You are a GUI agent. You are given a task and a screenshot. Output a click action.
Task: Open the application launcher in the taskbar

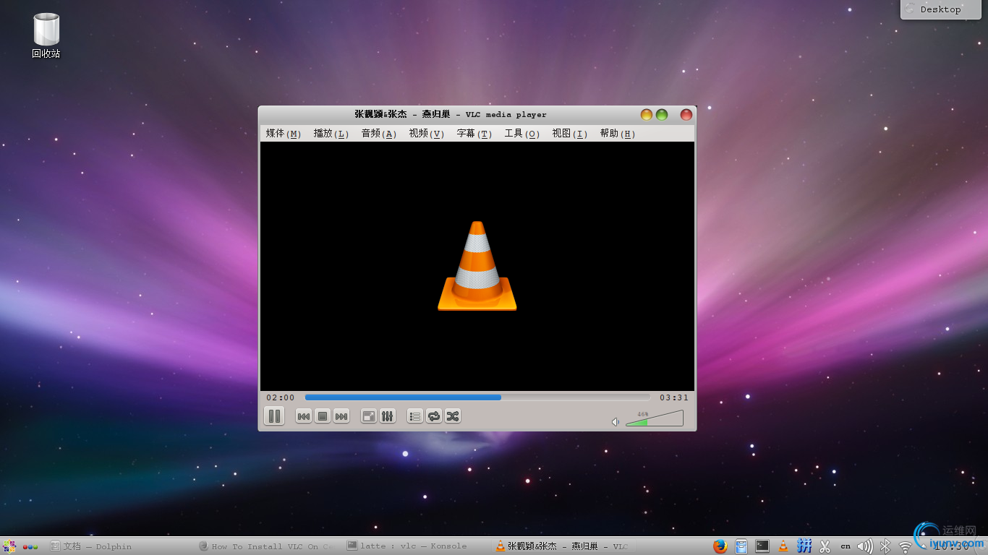tap(9, 546)
